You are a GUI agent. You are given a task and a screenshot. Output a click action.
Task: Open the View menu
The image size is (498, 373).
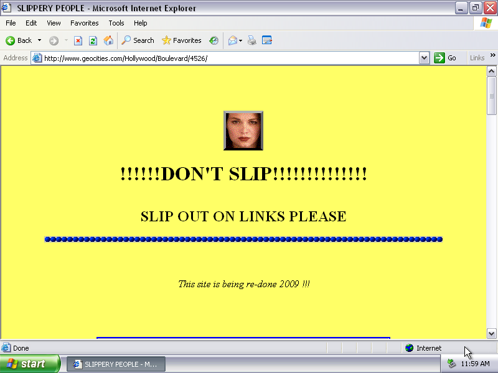[x=54, y=23]
